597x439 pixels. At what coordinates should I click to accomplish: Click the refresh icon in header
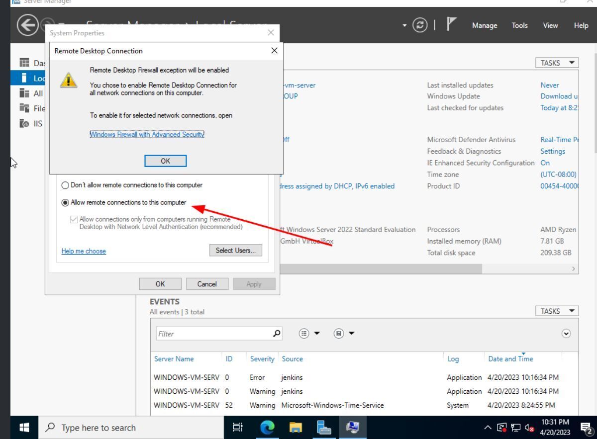point(420,26)
